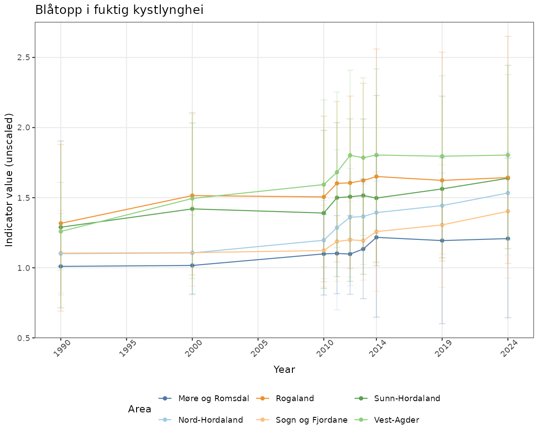
Task: Click the Year x-axis title
Action: click(x=284, y=370)
